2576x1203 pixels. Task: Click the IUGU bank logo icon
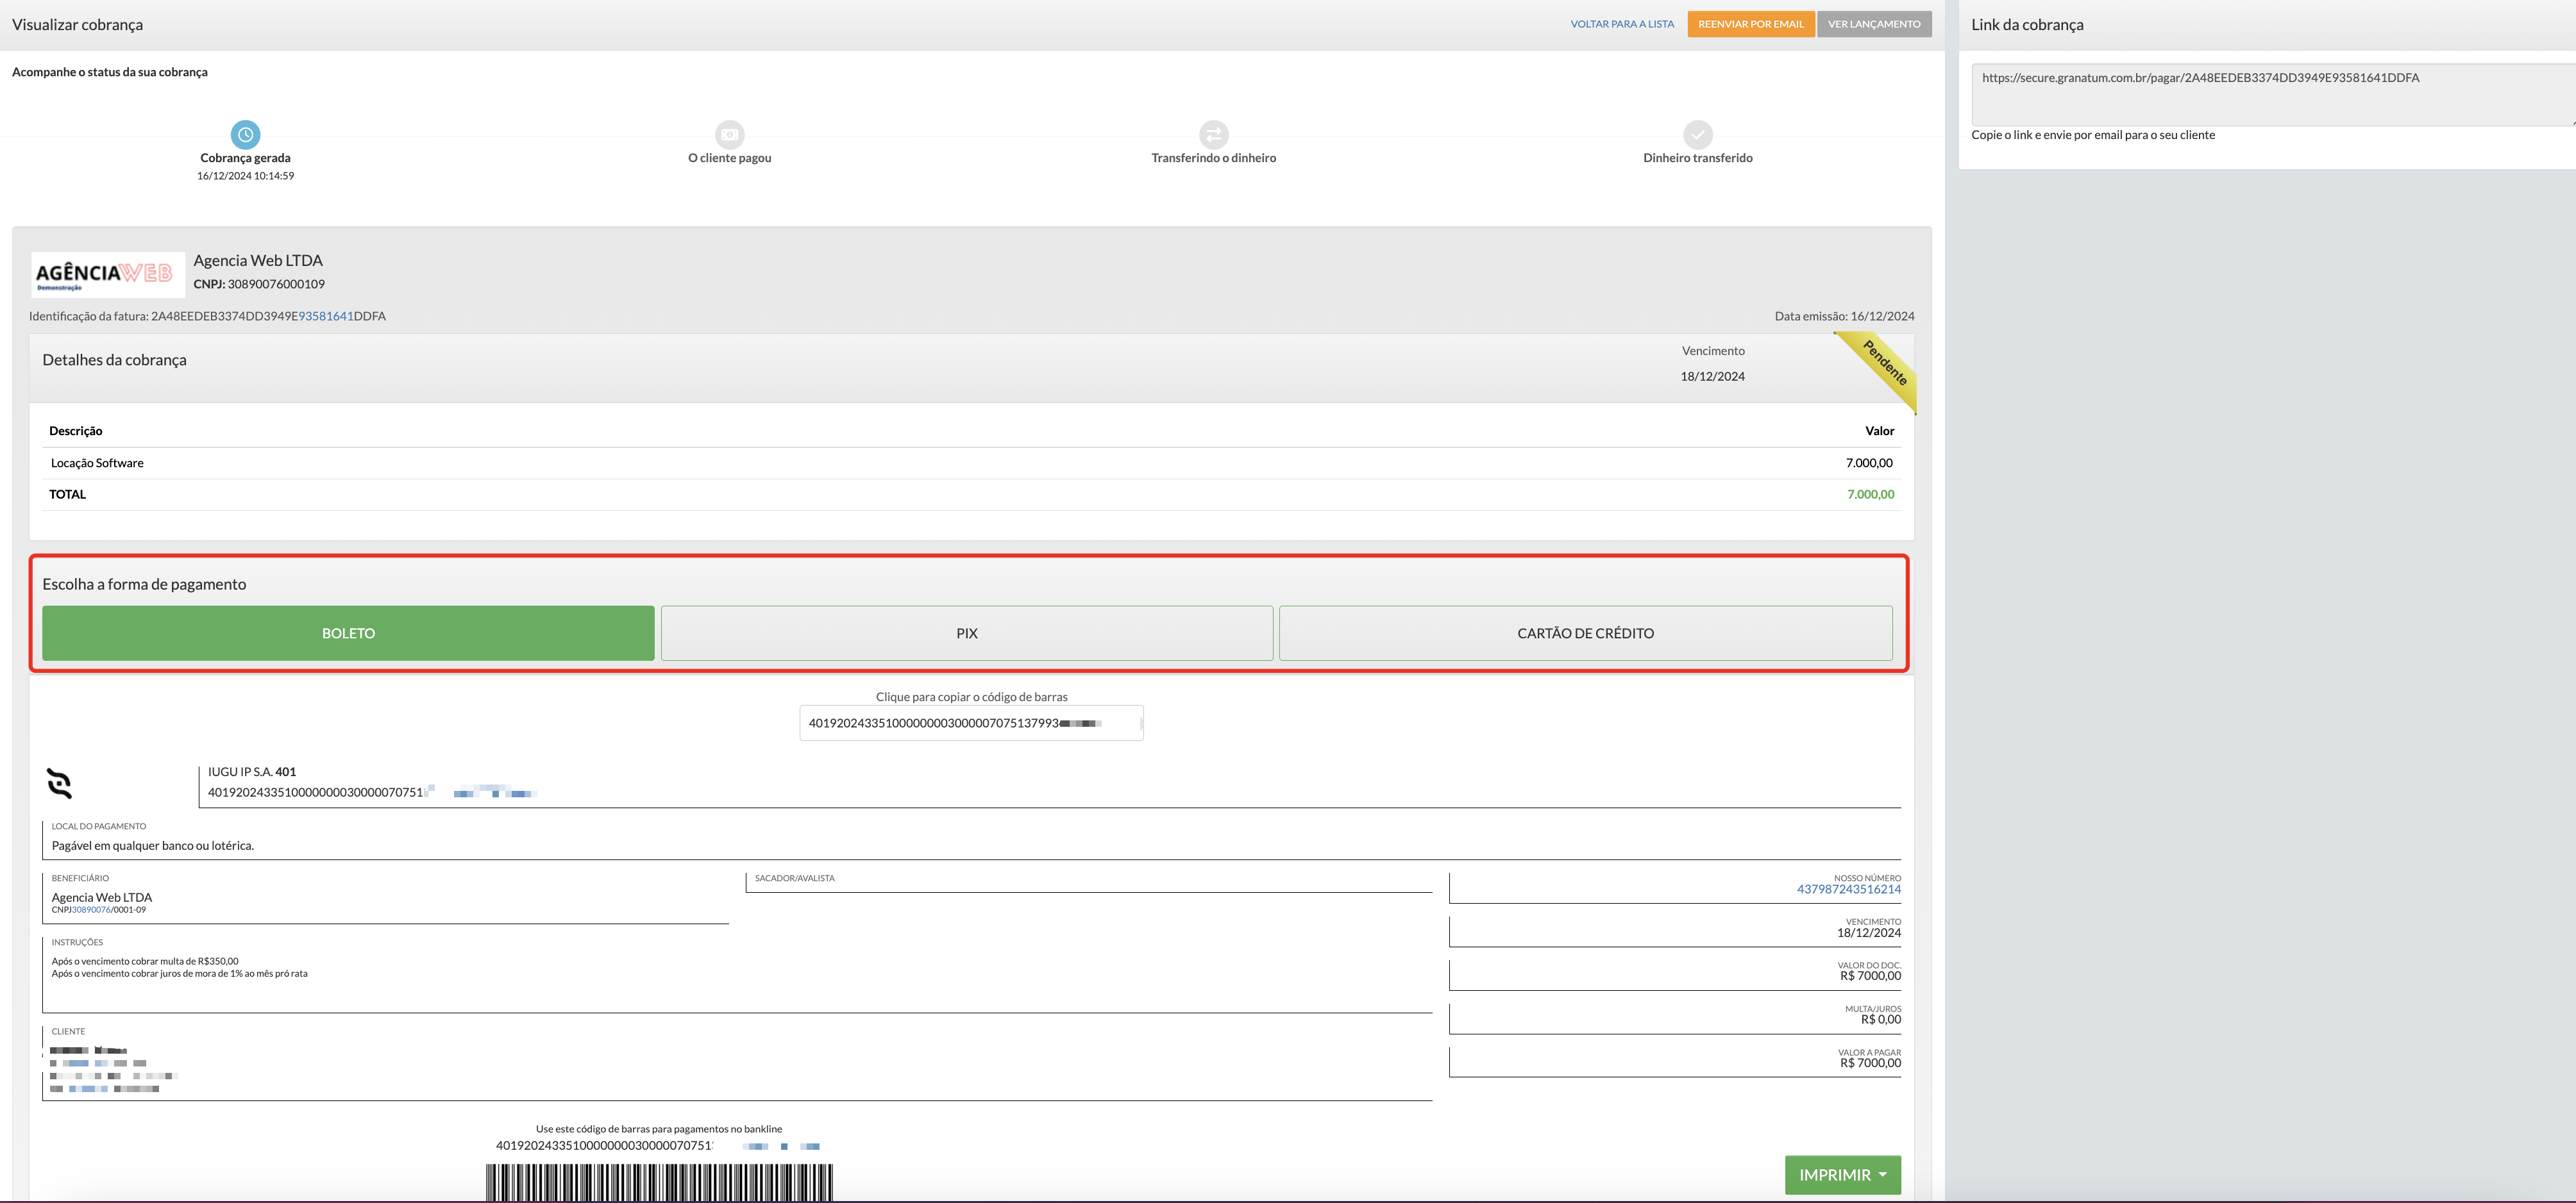tap(60, 783)
